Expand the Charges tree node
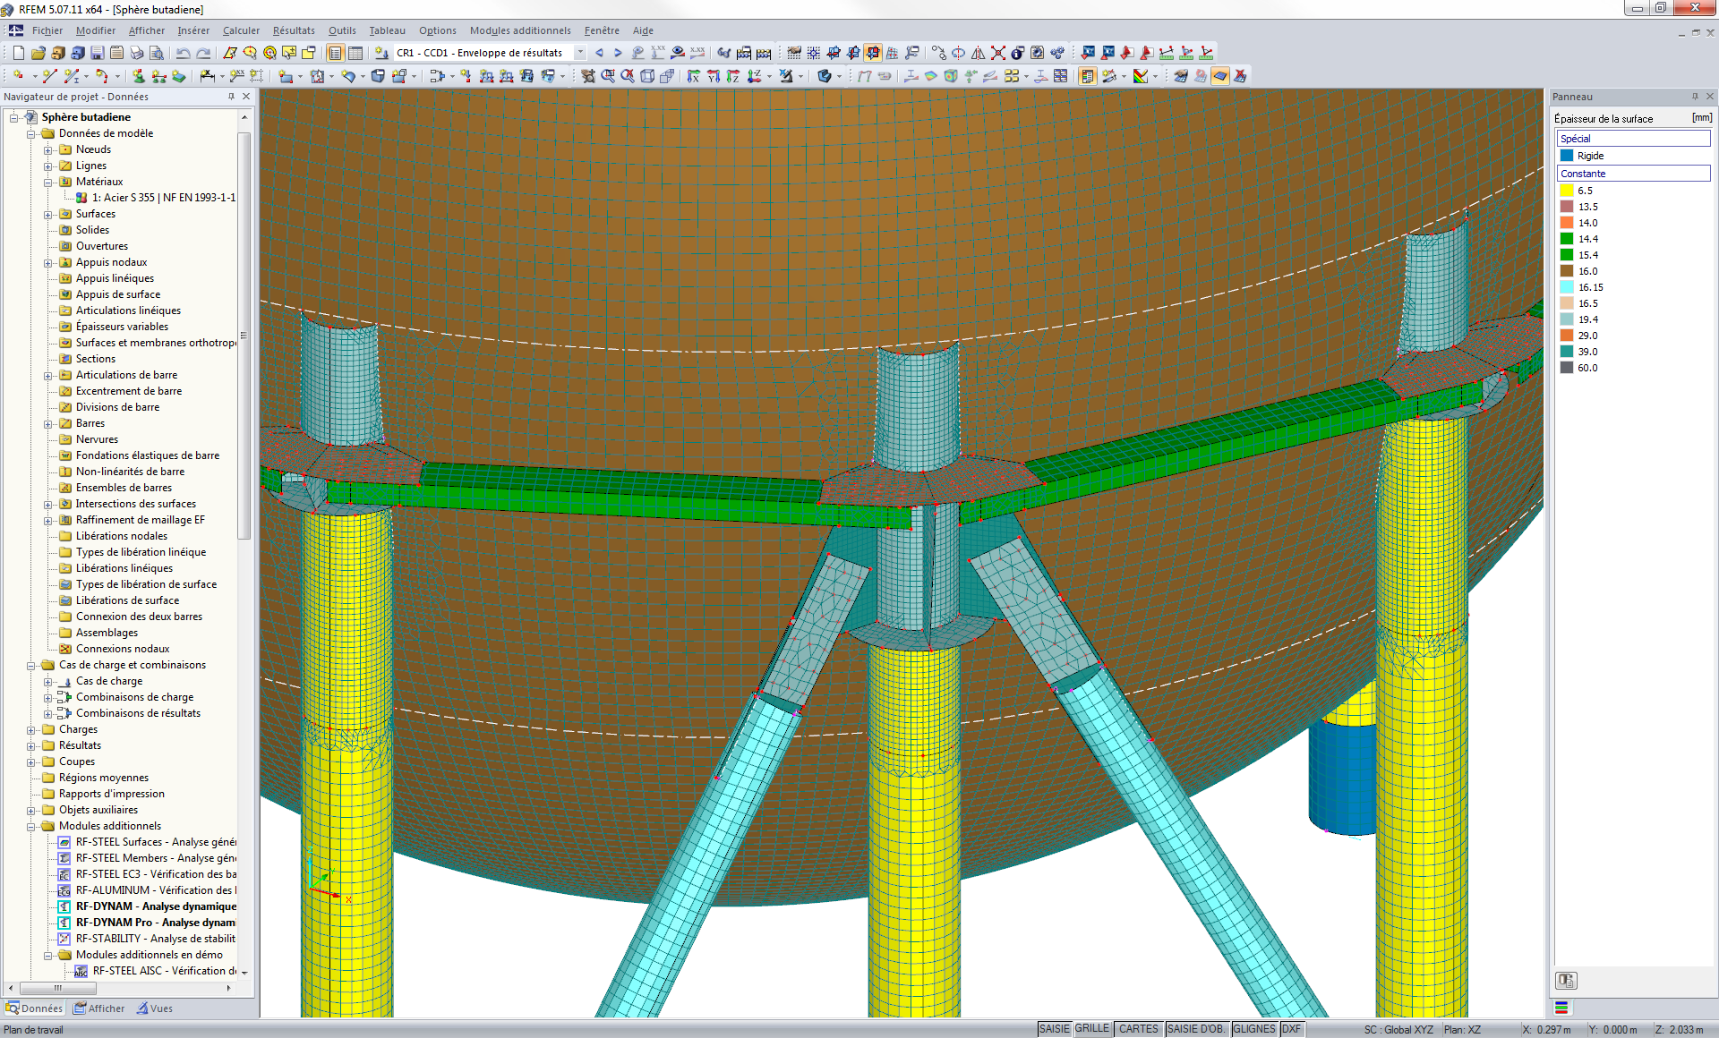 click(31, 730)
